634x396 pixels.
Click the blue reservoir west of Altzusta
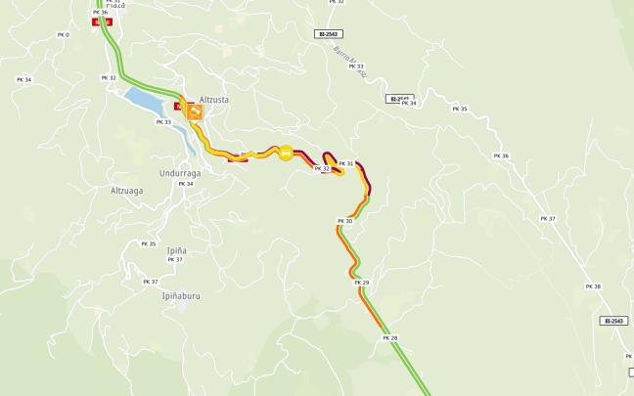tap(145, 101)
